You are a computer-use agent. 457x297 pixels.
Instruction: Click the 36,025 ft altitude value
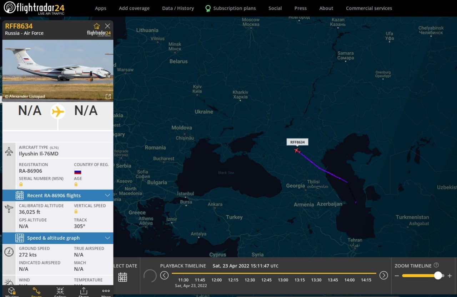pos(30,212)
